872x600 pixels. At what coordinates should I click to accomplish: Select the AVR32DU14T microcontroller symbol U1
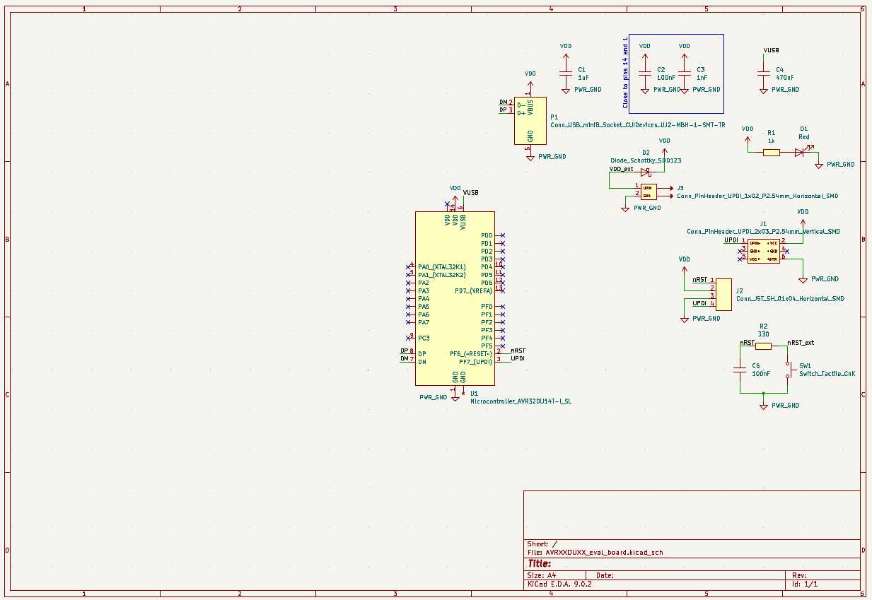coord(454,298)
